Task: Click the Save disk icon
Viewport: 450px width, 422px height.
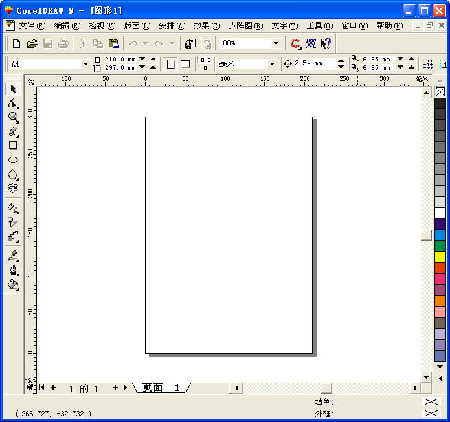Action: [48, 43]
